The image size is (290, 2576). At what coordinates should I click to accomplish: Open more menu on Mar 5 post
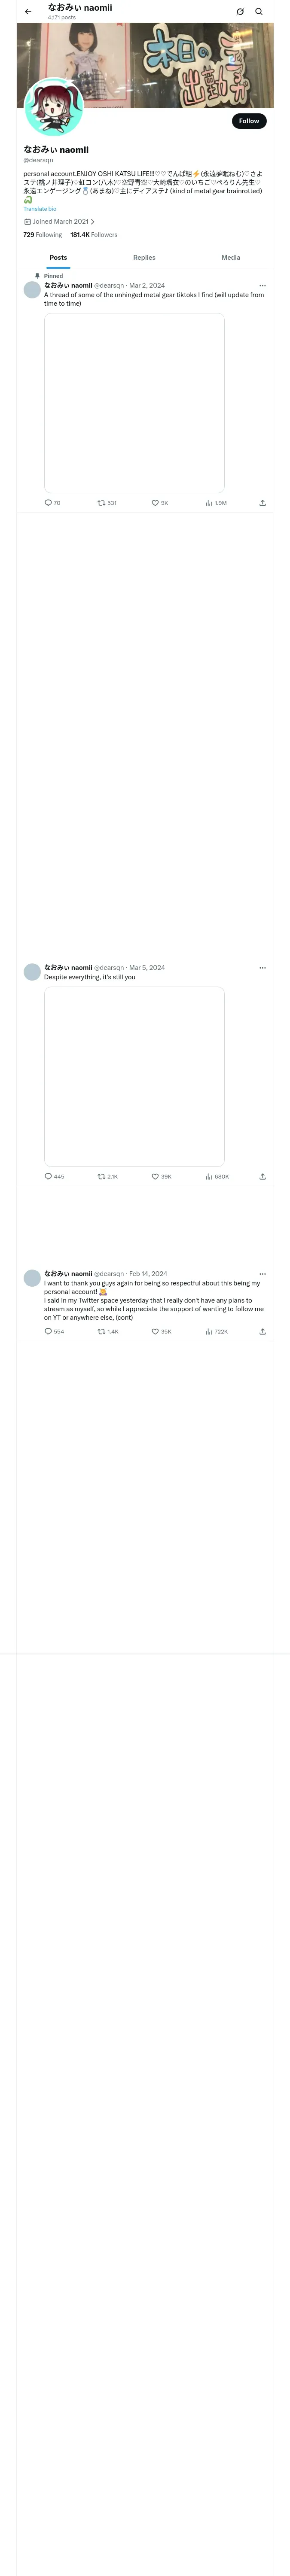click(262, 968)
